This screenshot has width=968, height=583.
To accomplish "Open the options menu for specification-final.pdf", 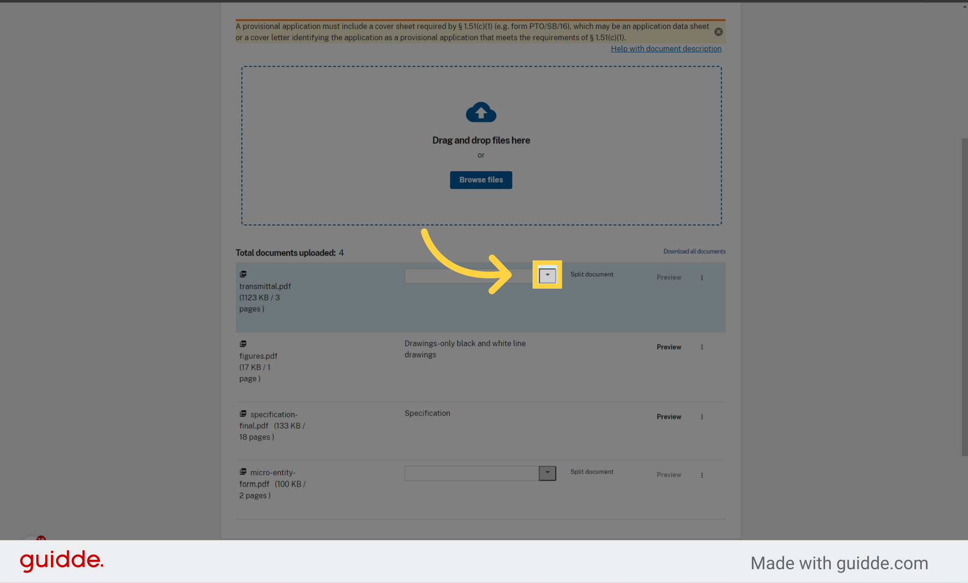I will click(702, 416).
